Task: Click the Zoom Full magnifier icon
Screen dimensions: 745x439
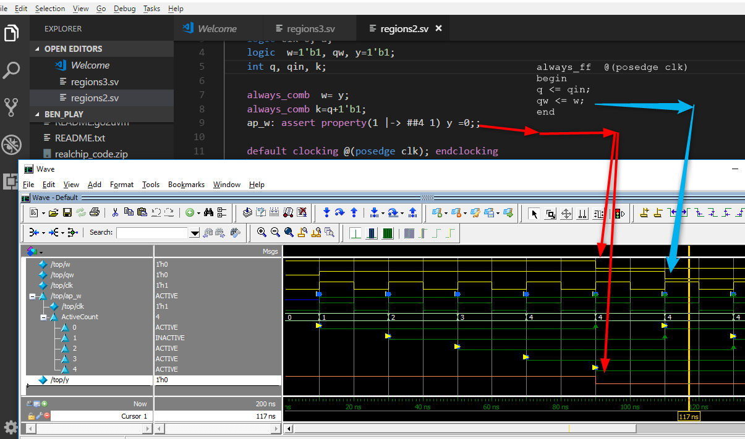Action: (287, 232)
